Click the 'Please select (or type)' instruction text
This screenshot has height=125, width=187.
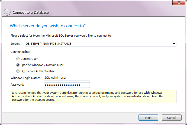tap(61, 35)
